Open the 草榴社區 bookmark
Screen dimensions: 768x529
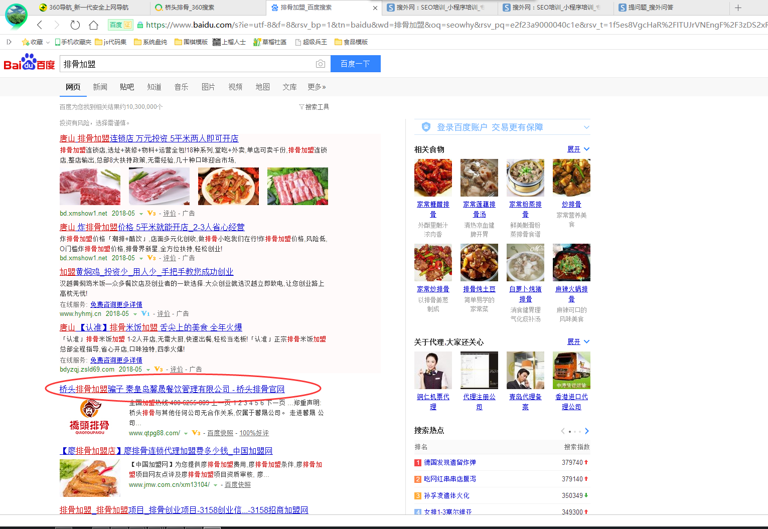[x=270, y=42]
